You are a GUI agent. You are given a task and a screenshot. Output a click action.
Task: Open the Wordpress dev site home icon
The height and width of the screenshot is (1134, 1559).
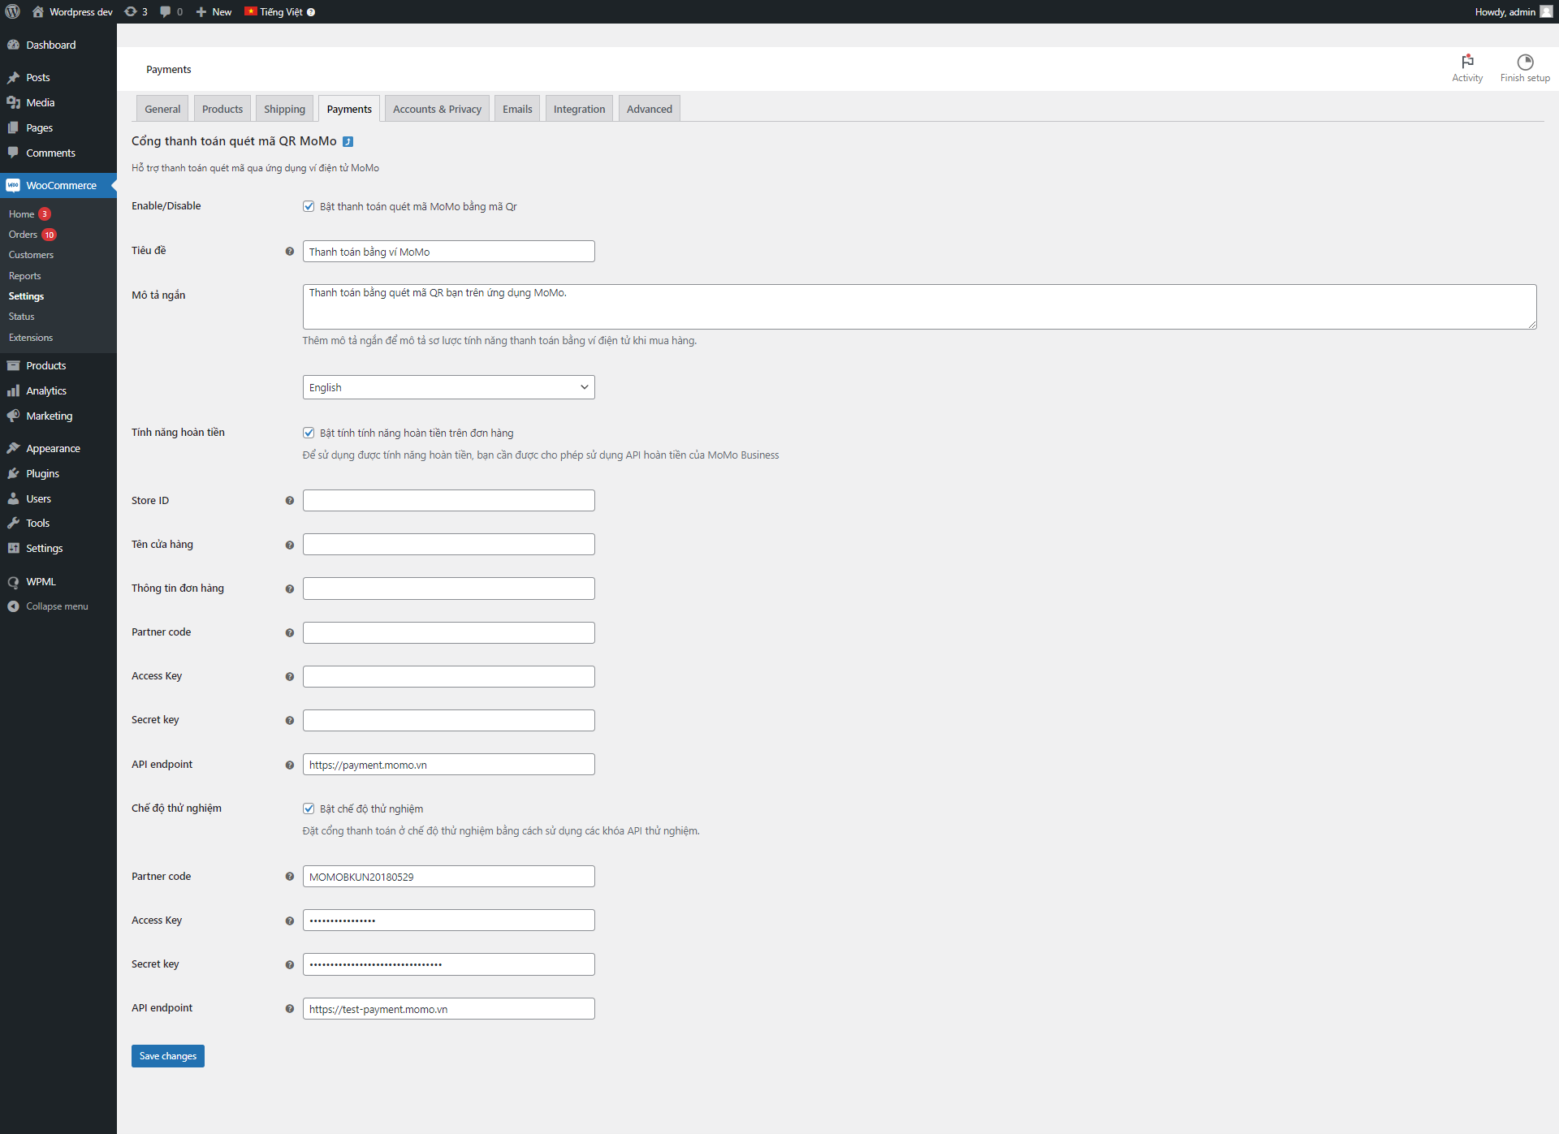click(38, 11)
